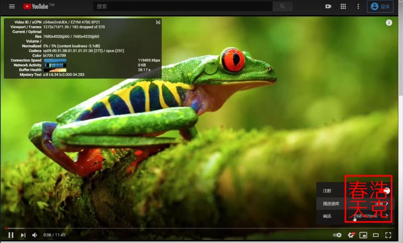Pause the video
This screenshot has height=243, width=403.
click(11, 235)
